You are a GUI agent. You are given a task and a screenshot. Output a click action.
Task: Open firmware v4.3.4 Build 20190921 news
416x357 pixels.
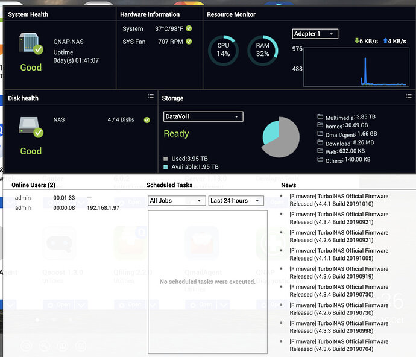pos(339,218)
